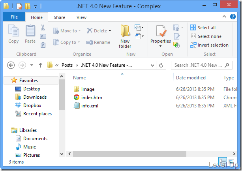242x171 pixels.
Task: Click the horizontal scrollbar right arrow
Action: 234,154
